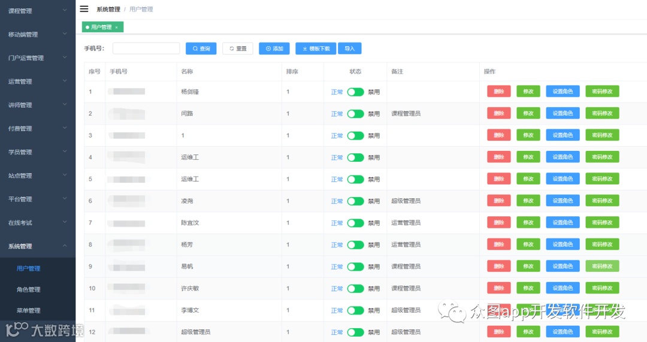
Task: Toggle status switch in row 3
Action: click(355, 136)
